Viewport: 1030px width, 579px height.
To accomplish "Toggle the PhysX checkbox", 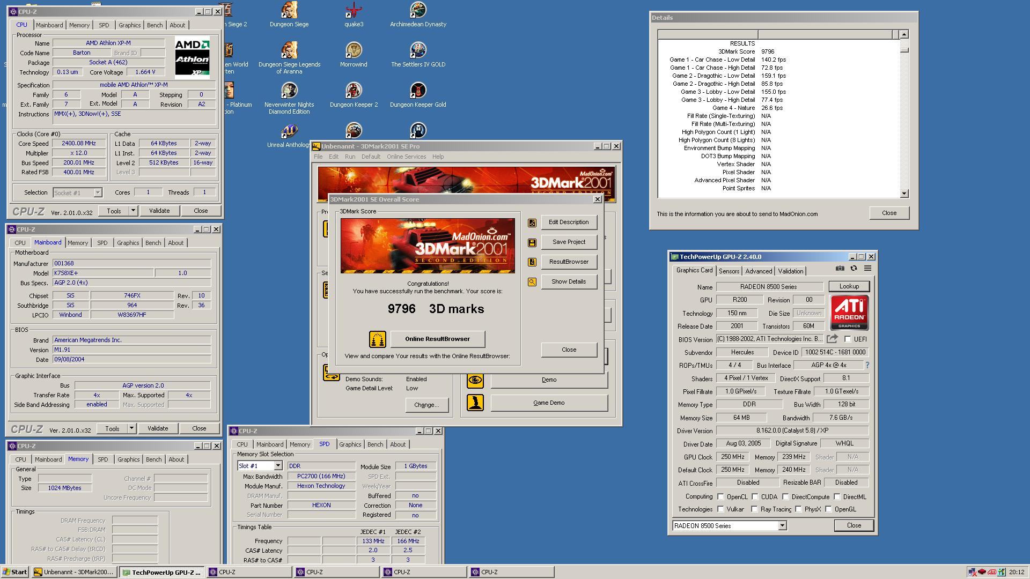I will click(798, 509).
